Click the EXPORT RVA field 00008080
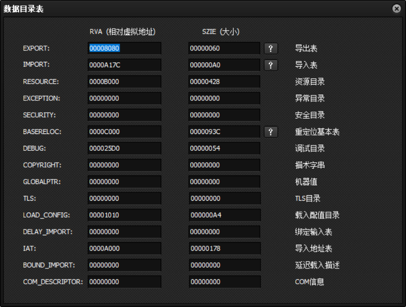The height and width of the screenshot is (307, 406). (x=124, y=48)
